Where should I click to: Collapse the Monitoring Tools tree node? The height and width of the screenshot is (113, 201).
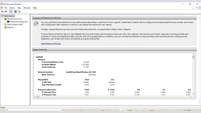tap(2, 19)
